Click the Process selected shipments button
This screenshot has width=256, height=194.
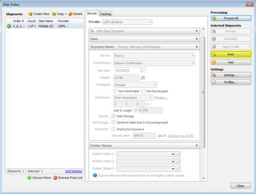[231, 31]
